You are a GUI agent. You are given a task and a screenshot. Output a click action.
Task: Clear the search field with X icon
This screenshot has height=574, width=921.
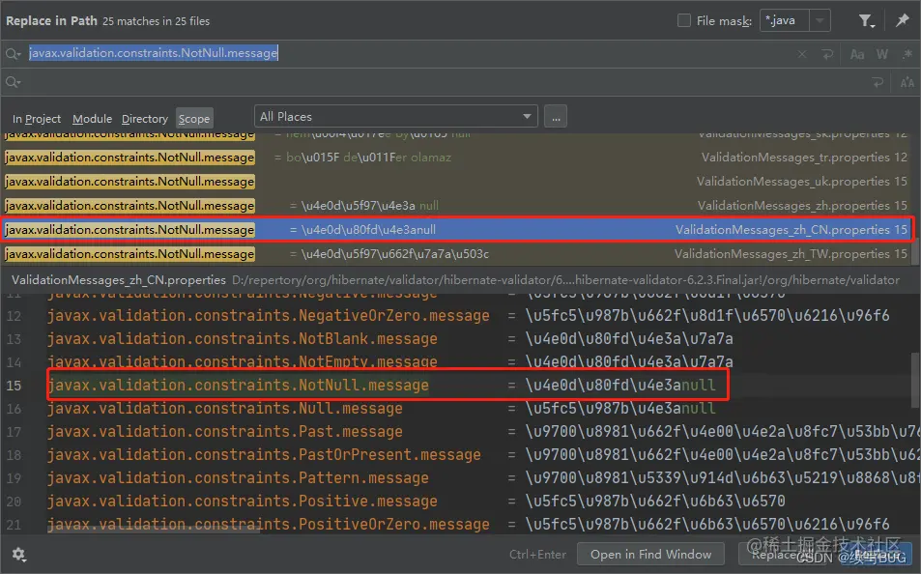pyautogui.click(x=802, y=54)
